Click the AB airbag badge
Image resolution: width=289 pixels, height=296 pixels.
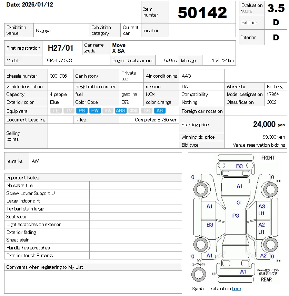(x=160, y=111)
